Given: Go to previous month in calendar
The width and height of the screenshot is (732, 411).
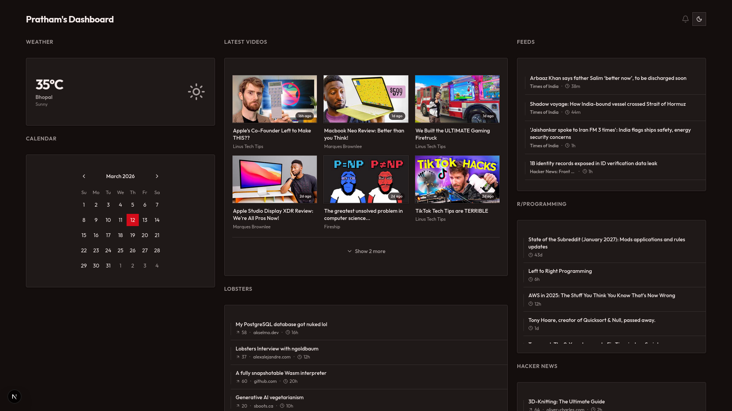Looking at the screenshot, I should point(84,176).
